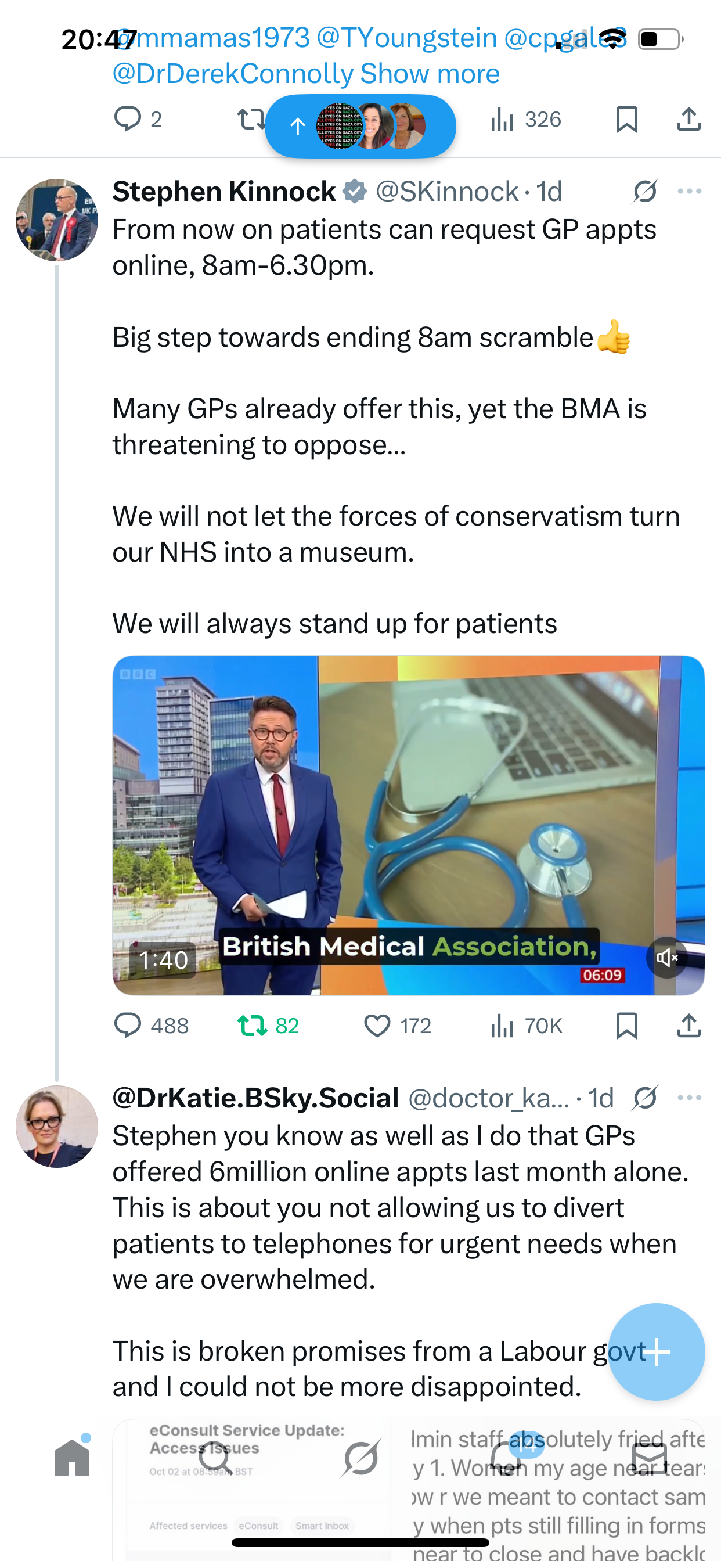
Task: Undo repost on Stephen Kinnock's post
Action: (252, 1026)
